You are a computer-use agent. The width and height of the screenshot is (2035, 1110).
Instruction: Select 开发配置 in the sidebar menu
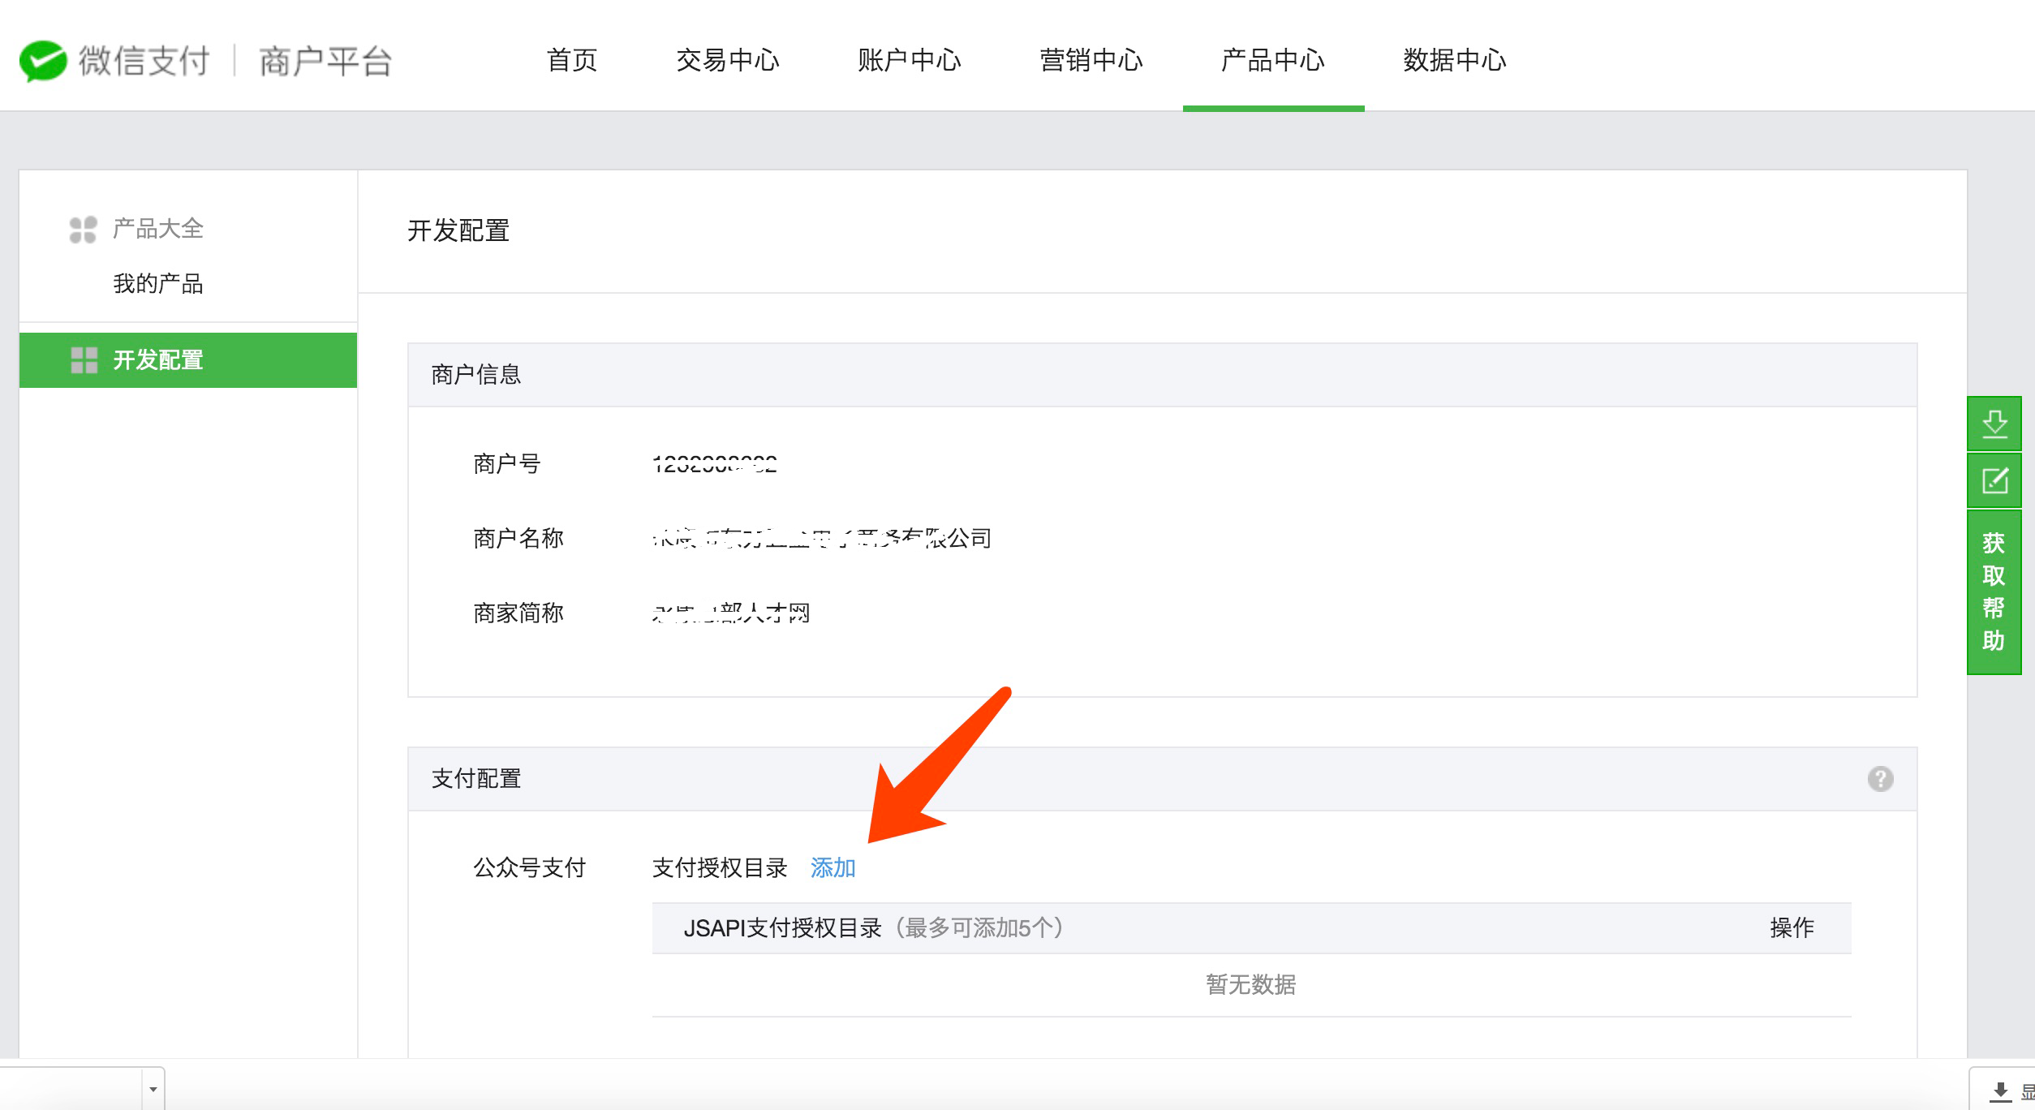pyautogui.click(x=188, y=360)
